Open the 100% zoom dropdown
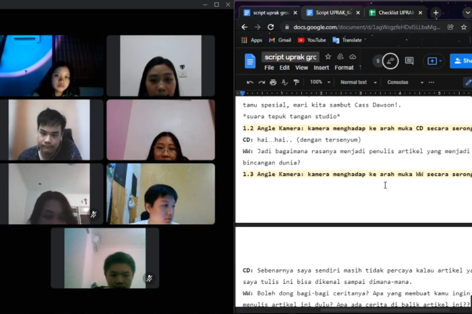 click(x=320, y=83)
